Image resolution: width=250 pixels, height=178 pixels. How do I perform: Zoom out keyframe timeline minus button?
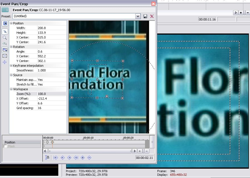tap(147, 151)
